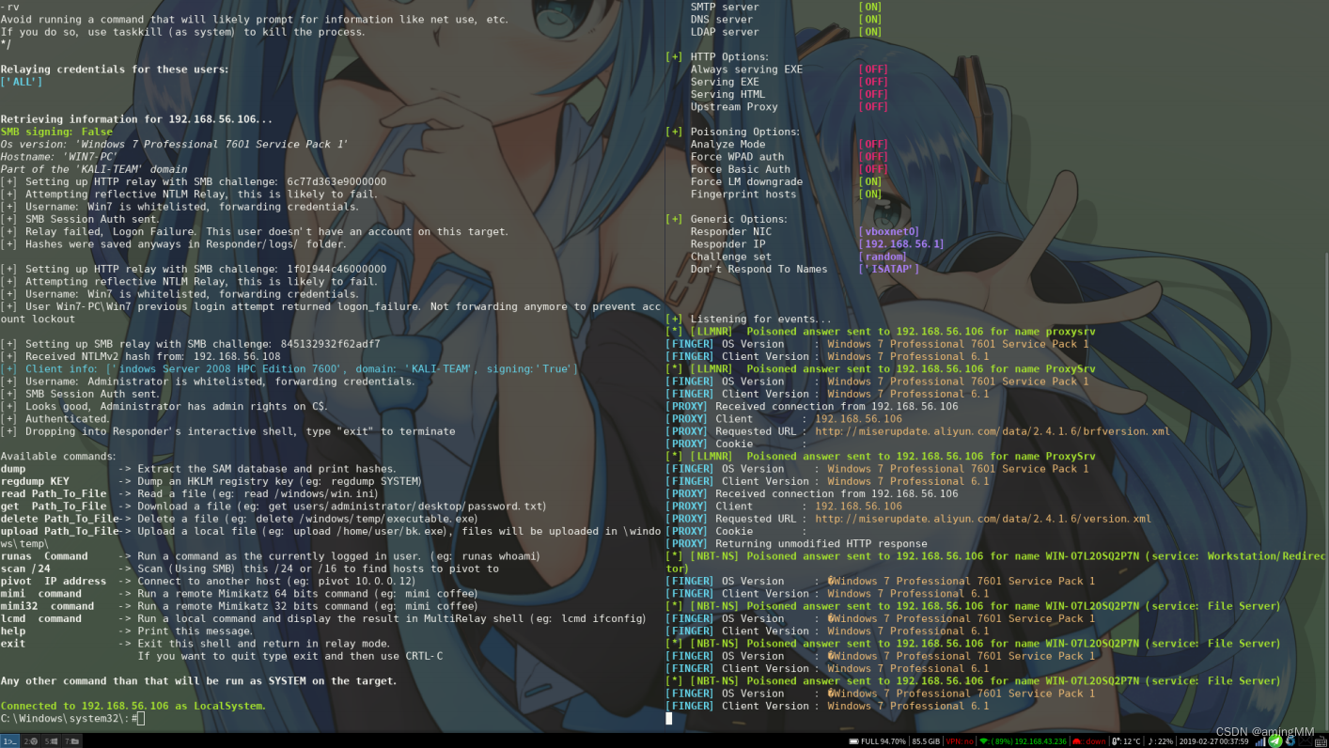1329x748 pixels.
Task: Click the LDAP server [ON] value
Action: pyautogui.click(x=870, y=32)
